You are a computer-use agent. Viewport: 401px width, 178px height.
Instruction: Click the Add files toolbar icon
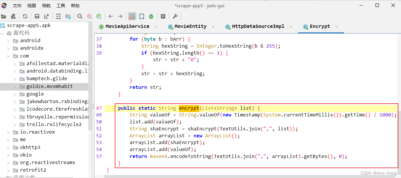13,17
